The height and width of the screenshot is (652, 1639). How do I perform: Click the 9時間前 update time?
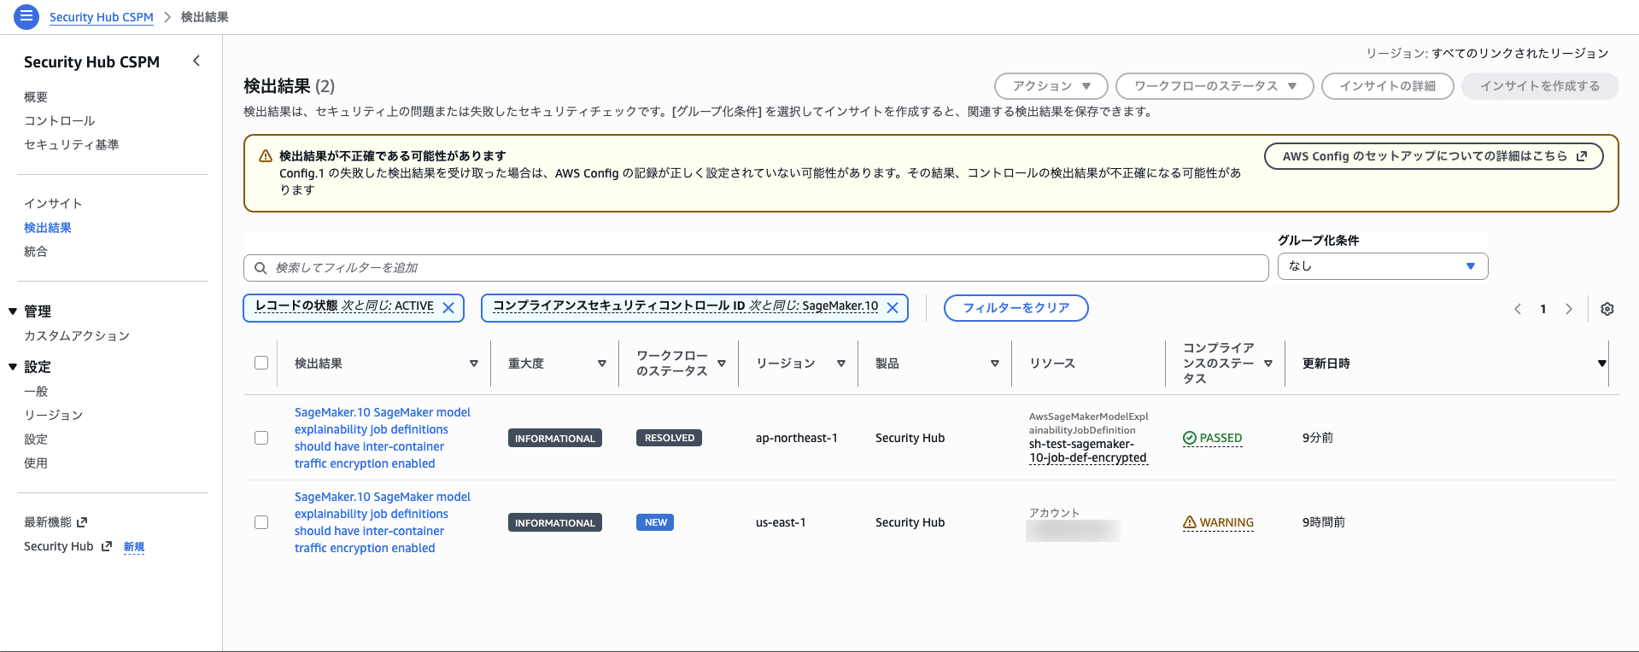(1324, 522)
